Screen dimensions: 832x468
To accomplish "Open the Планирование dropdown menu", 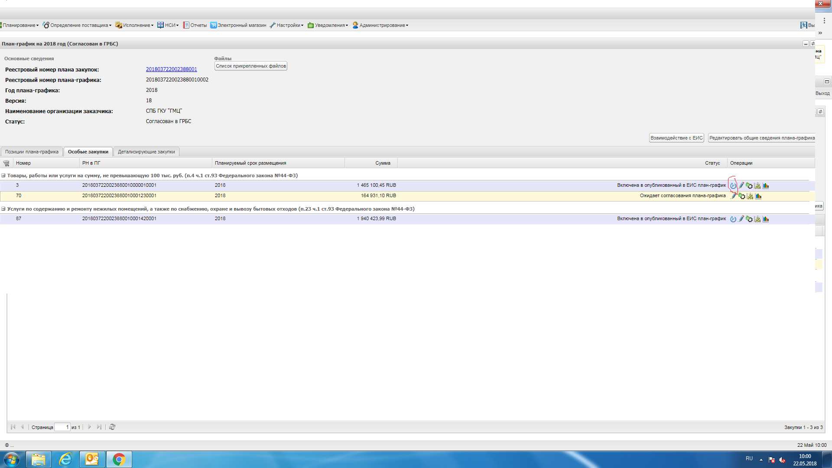I will (x=19, y=25).
